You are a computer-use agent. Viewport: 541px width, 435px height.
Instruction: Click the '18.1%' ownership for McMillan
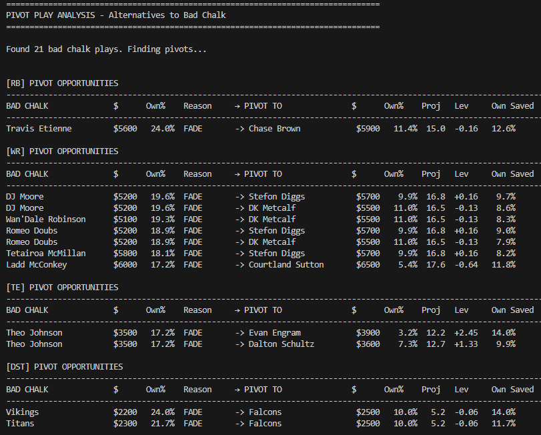tap(163, 254)
